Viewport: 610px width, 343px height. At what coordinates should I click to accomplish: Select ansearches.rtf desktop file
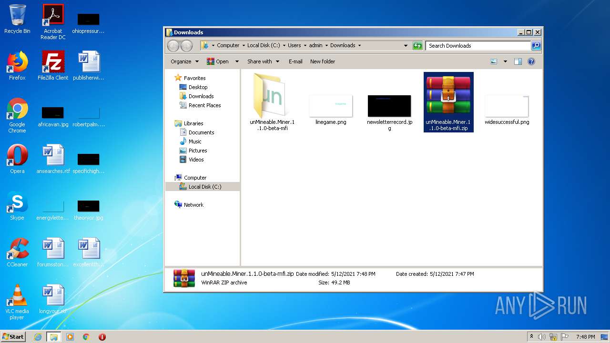53,159
